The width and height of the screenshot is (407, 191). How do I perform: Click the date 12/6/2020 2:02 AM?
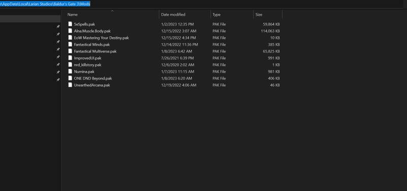(178, 65)
